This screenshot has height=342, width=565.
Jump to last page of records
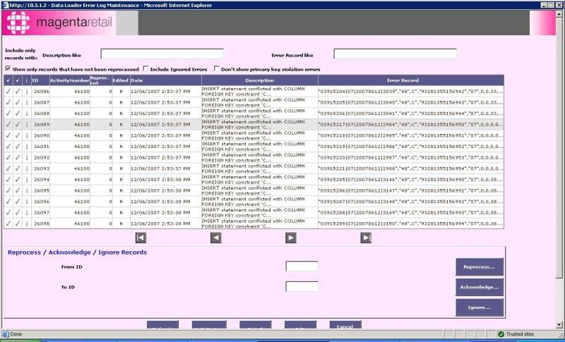tap(366, 238)
